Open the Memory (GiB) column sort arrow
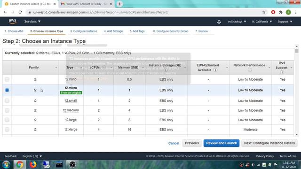This screenshot has height=169, width=301. 143,68
